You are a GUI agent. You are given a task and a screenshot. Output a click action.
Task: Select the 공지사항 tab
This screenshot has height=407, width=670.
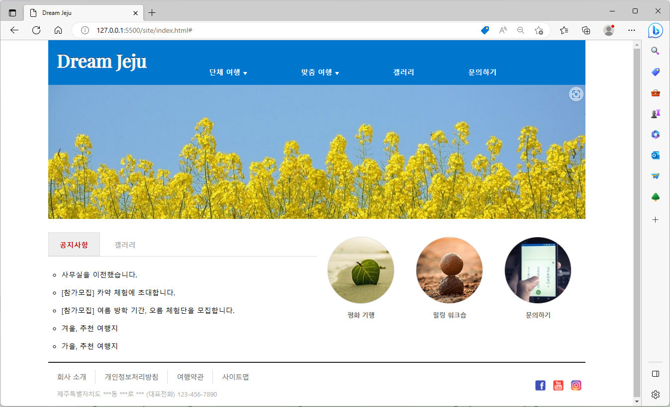tap(74, 244)
